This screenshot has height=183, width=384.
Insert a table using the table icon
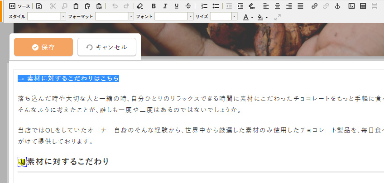point(363,6)
